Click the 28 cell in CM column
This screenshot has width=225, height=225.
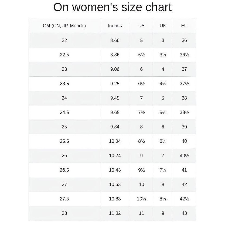click(x=64, y=213)
